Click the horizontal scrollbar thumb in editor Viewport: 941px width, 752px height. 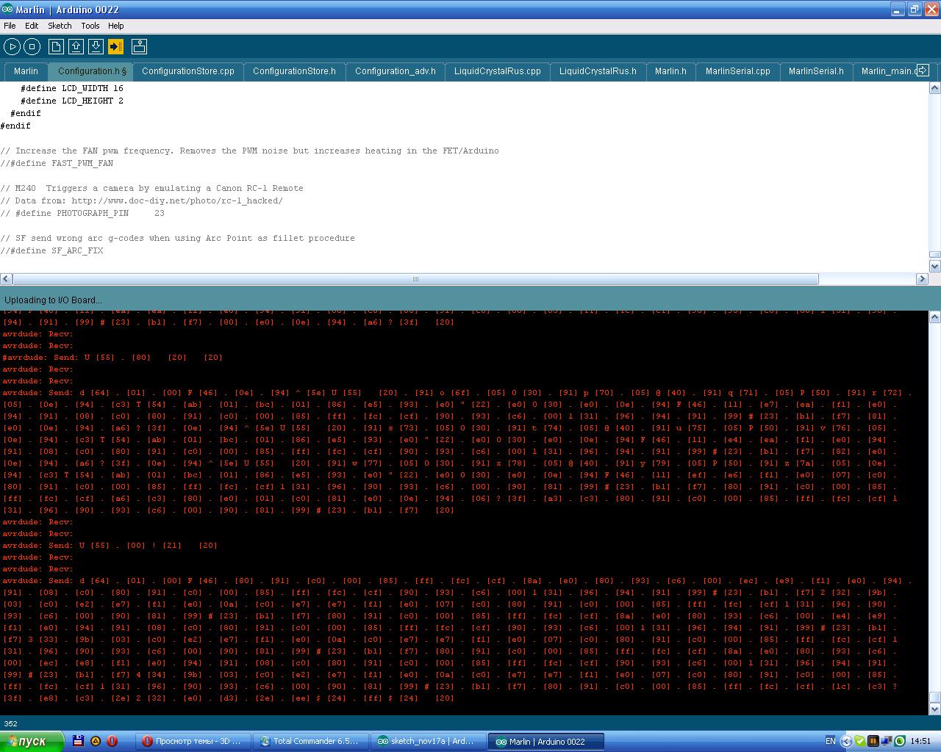(415, 279)
